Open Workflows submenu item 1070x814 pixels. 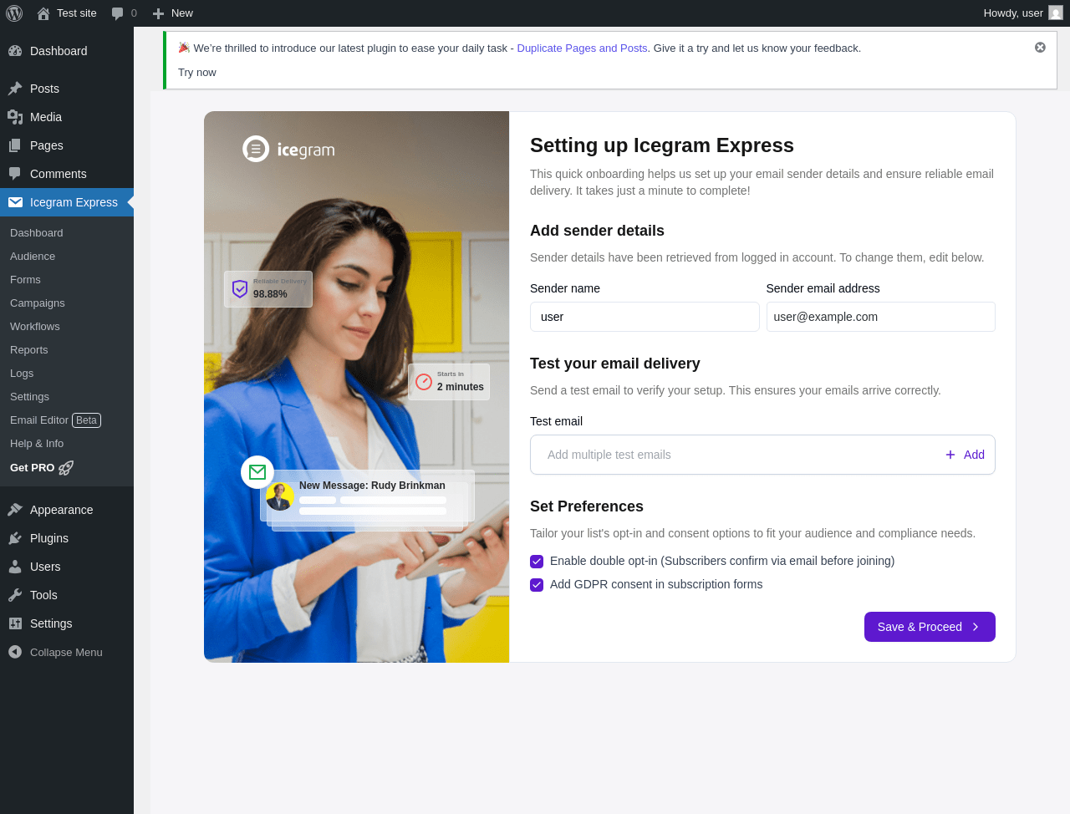35,327
